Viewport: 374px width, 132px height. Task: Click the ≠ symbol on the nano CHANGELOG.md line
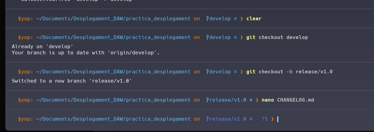pos(251,100)
